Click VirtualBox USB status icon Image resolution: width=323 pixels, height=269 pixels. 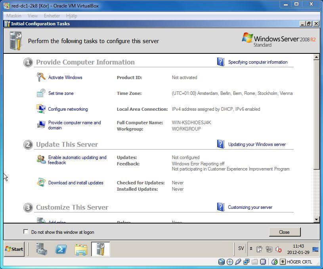[238, 261]
